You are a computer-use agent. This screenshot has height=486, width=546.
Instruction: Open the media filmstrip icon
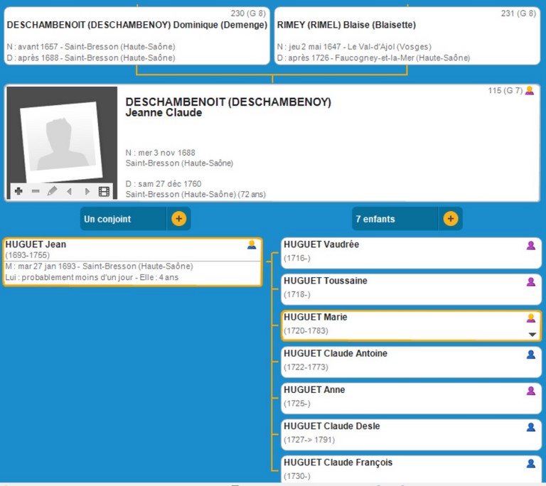pyautogui.click(x=104, y=191)
